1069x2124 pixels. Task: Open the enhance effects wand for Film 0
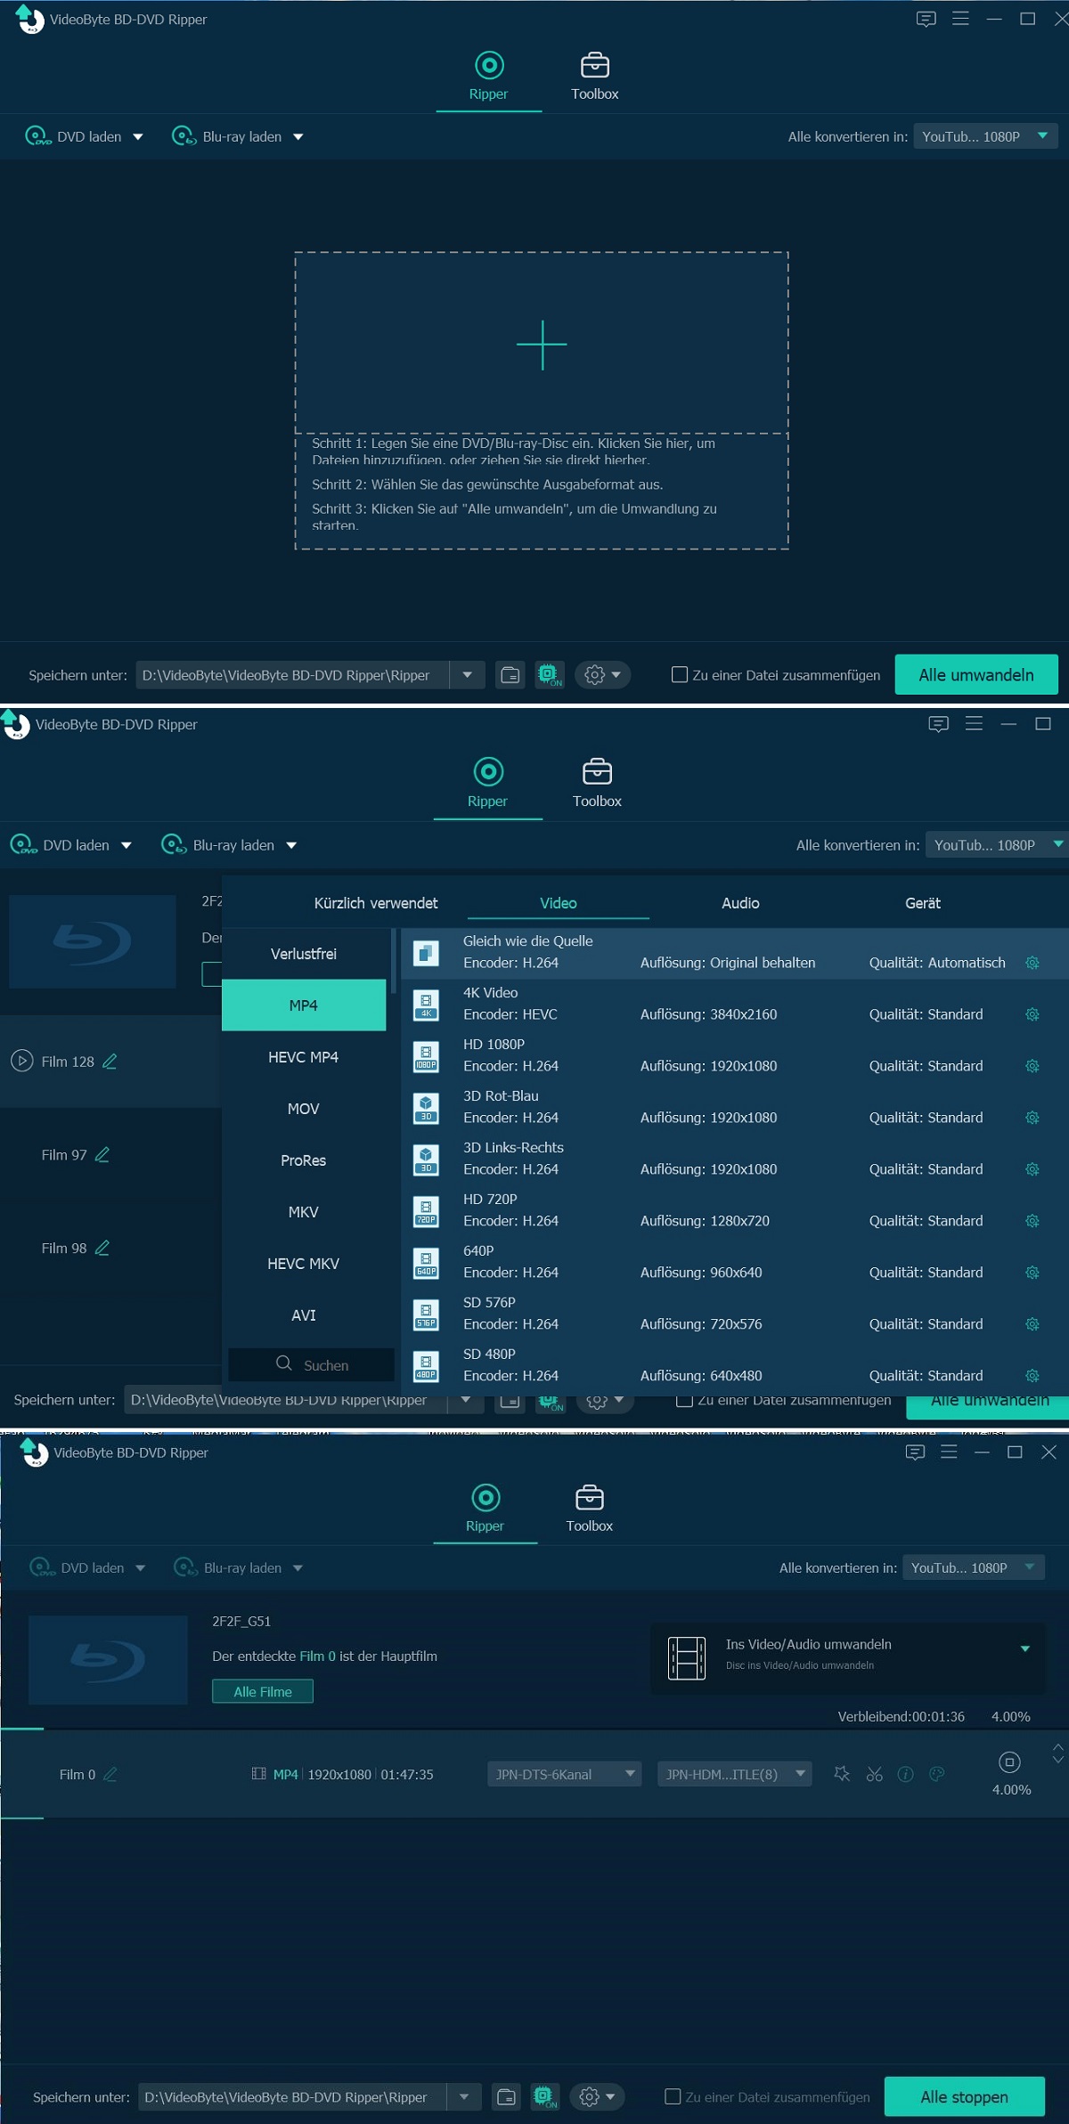[x=842, y=1774]
